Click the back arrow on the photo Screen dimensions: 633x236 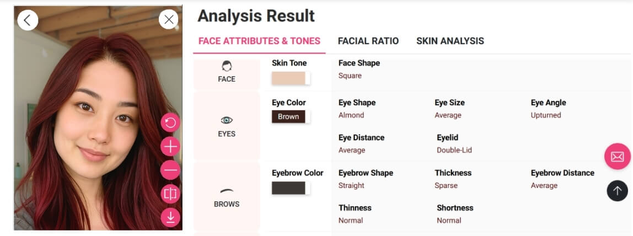pos(28,20)
